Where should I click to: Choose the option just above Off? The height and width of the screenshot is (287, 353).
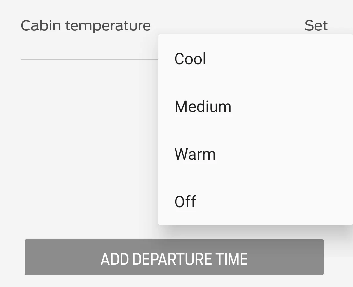pyautogui.click(x=195, y=154)
